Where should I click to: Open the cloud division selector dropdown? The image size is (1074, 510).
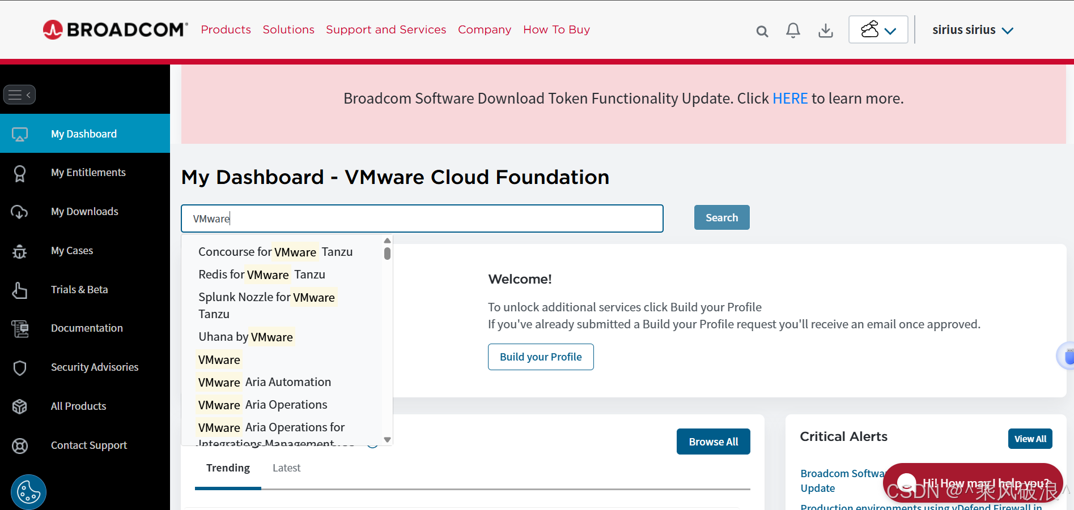(x=878, y=29)
